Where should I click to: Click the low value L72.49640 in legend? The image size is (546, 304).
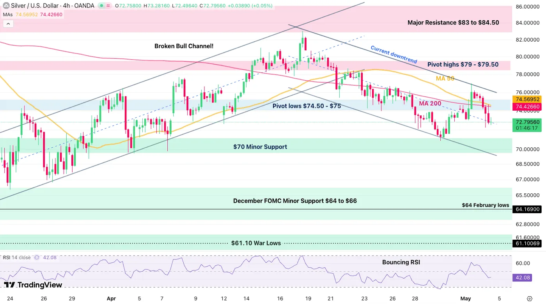tap(185, 6)
